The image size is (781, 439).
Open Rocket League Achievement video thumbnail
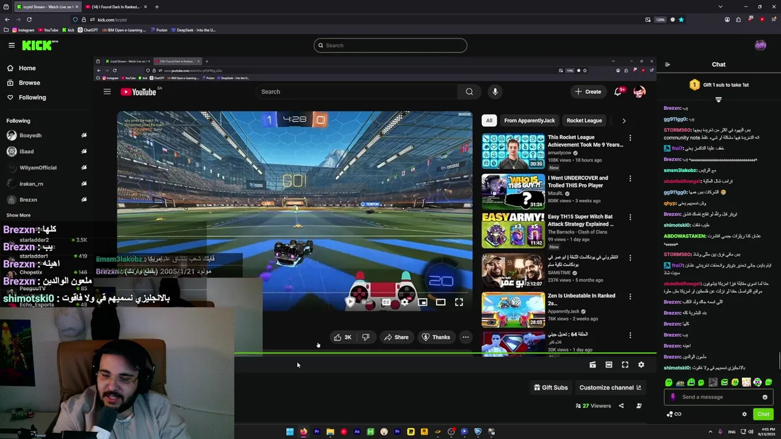click(513, 151)
